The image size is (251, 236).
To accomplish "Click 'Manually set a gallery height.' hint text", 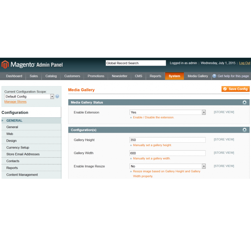I will 152,145.
